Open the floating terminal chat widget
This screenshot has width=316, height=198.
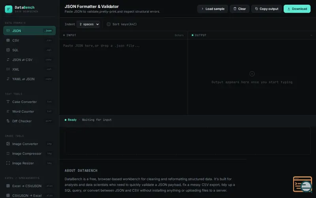point(303,184)
